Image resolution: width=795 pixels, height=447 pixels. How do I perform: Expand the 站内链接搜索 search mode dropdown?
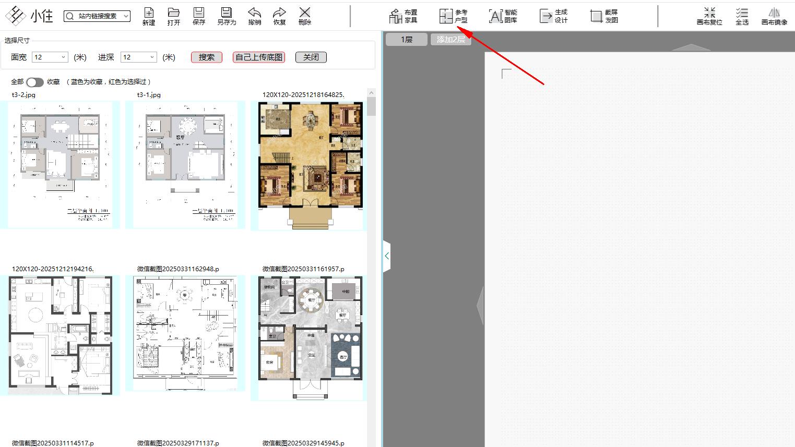click(125, 16)
